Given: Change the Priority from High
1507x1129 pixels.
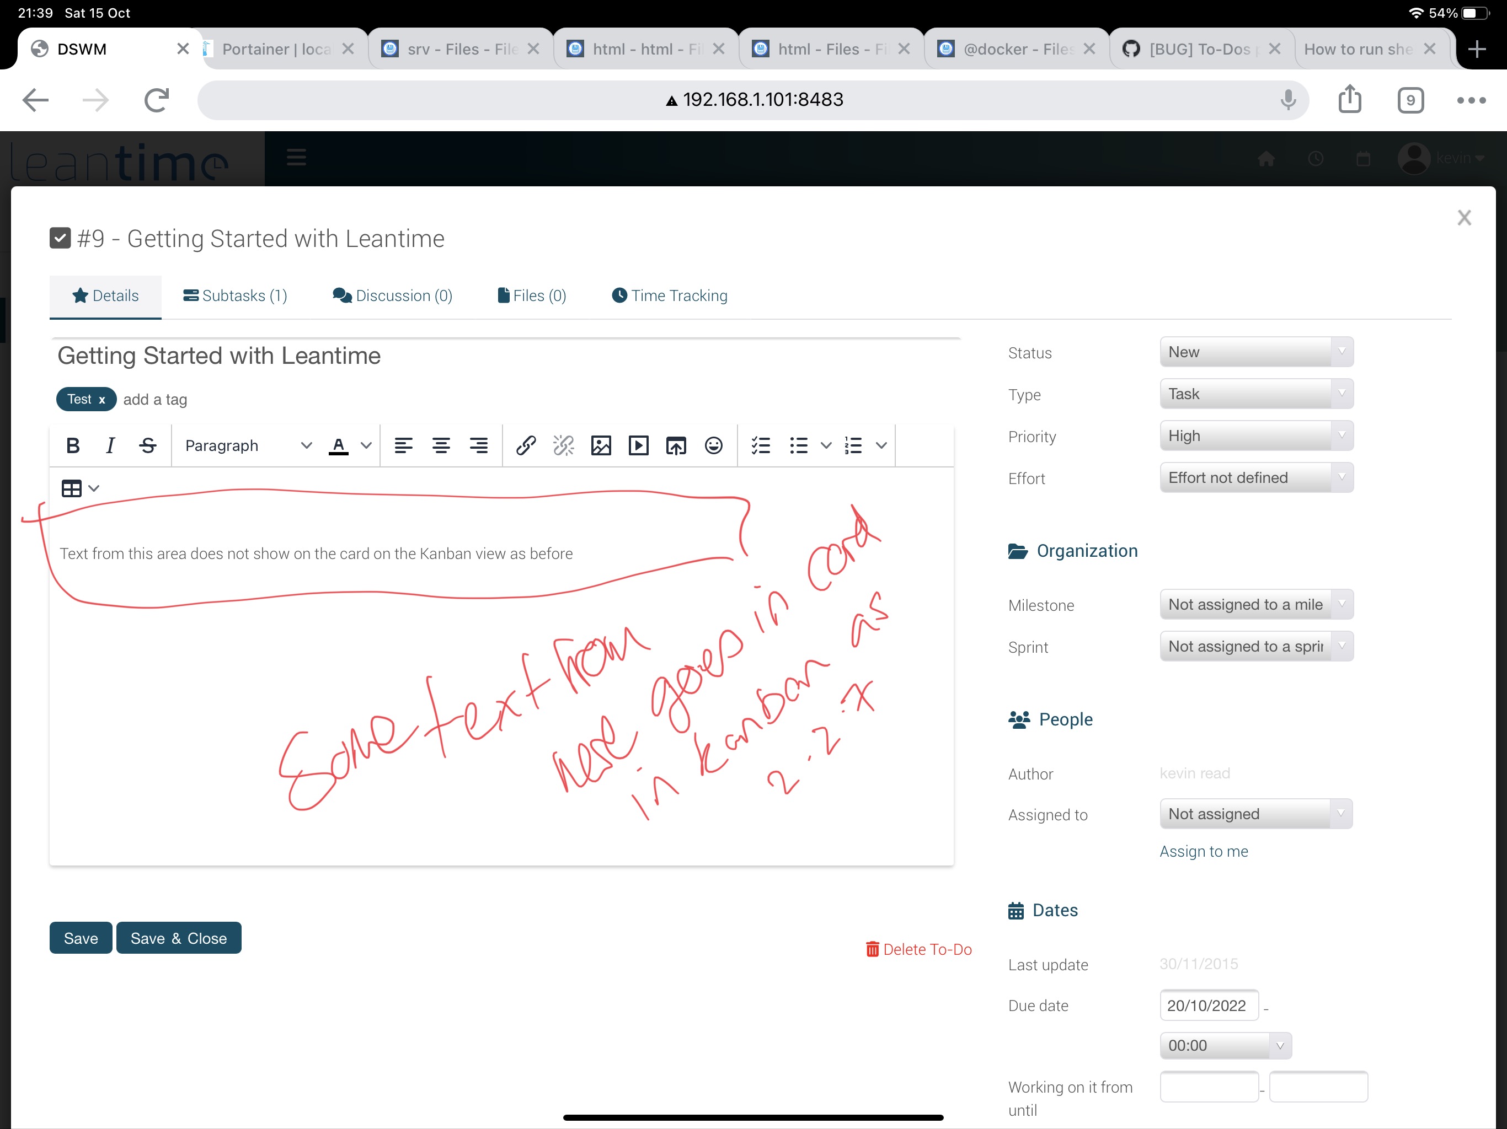Looking at the screenshot, I should pyautogui.click(x=1255, y=436).
